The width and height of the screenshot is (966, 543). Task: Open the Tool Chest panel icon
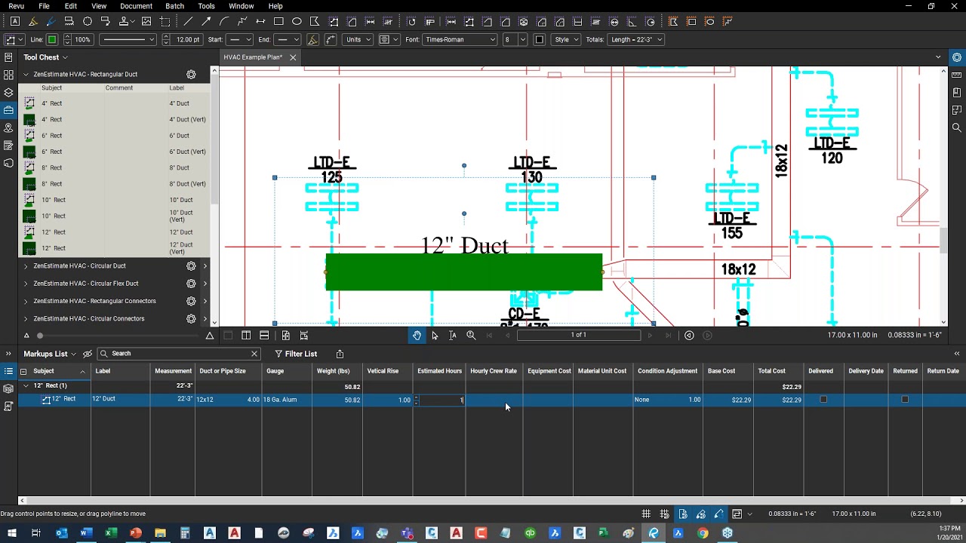click(x=8, y=110)
